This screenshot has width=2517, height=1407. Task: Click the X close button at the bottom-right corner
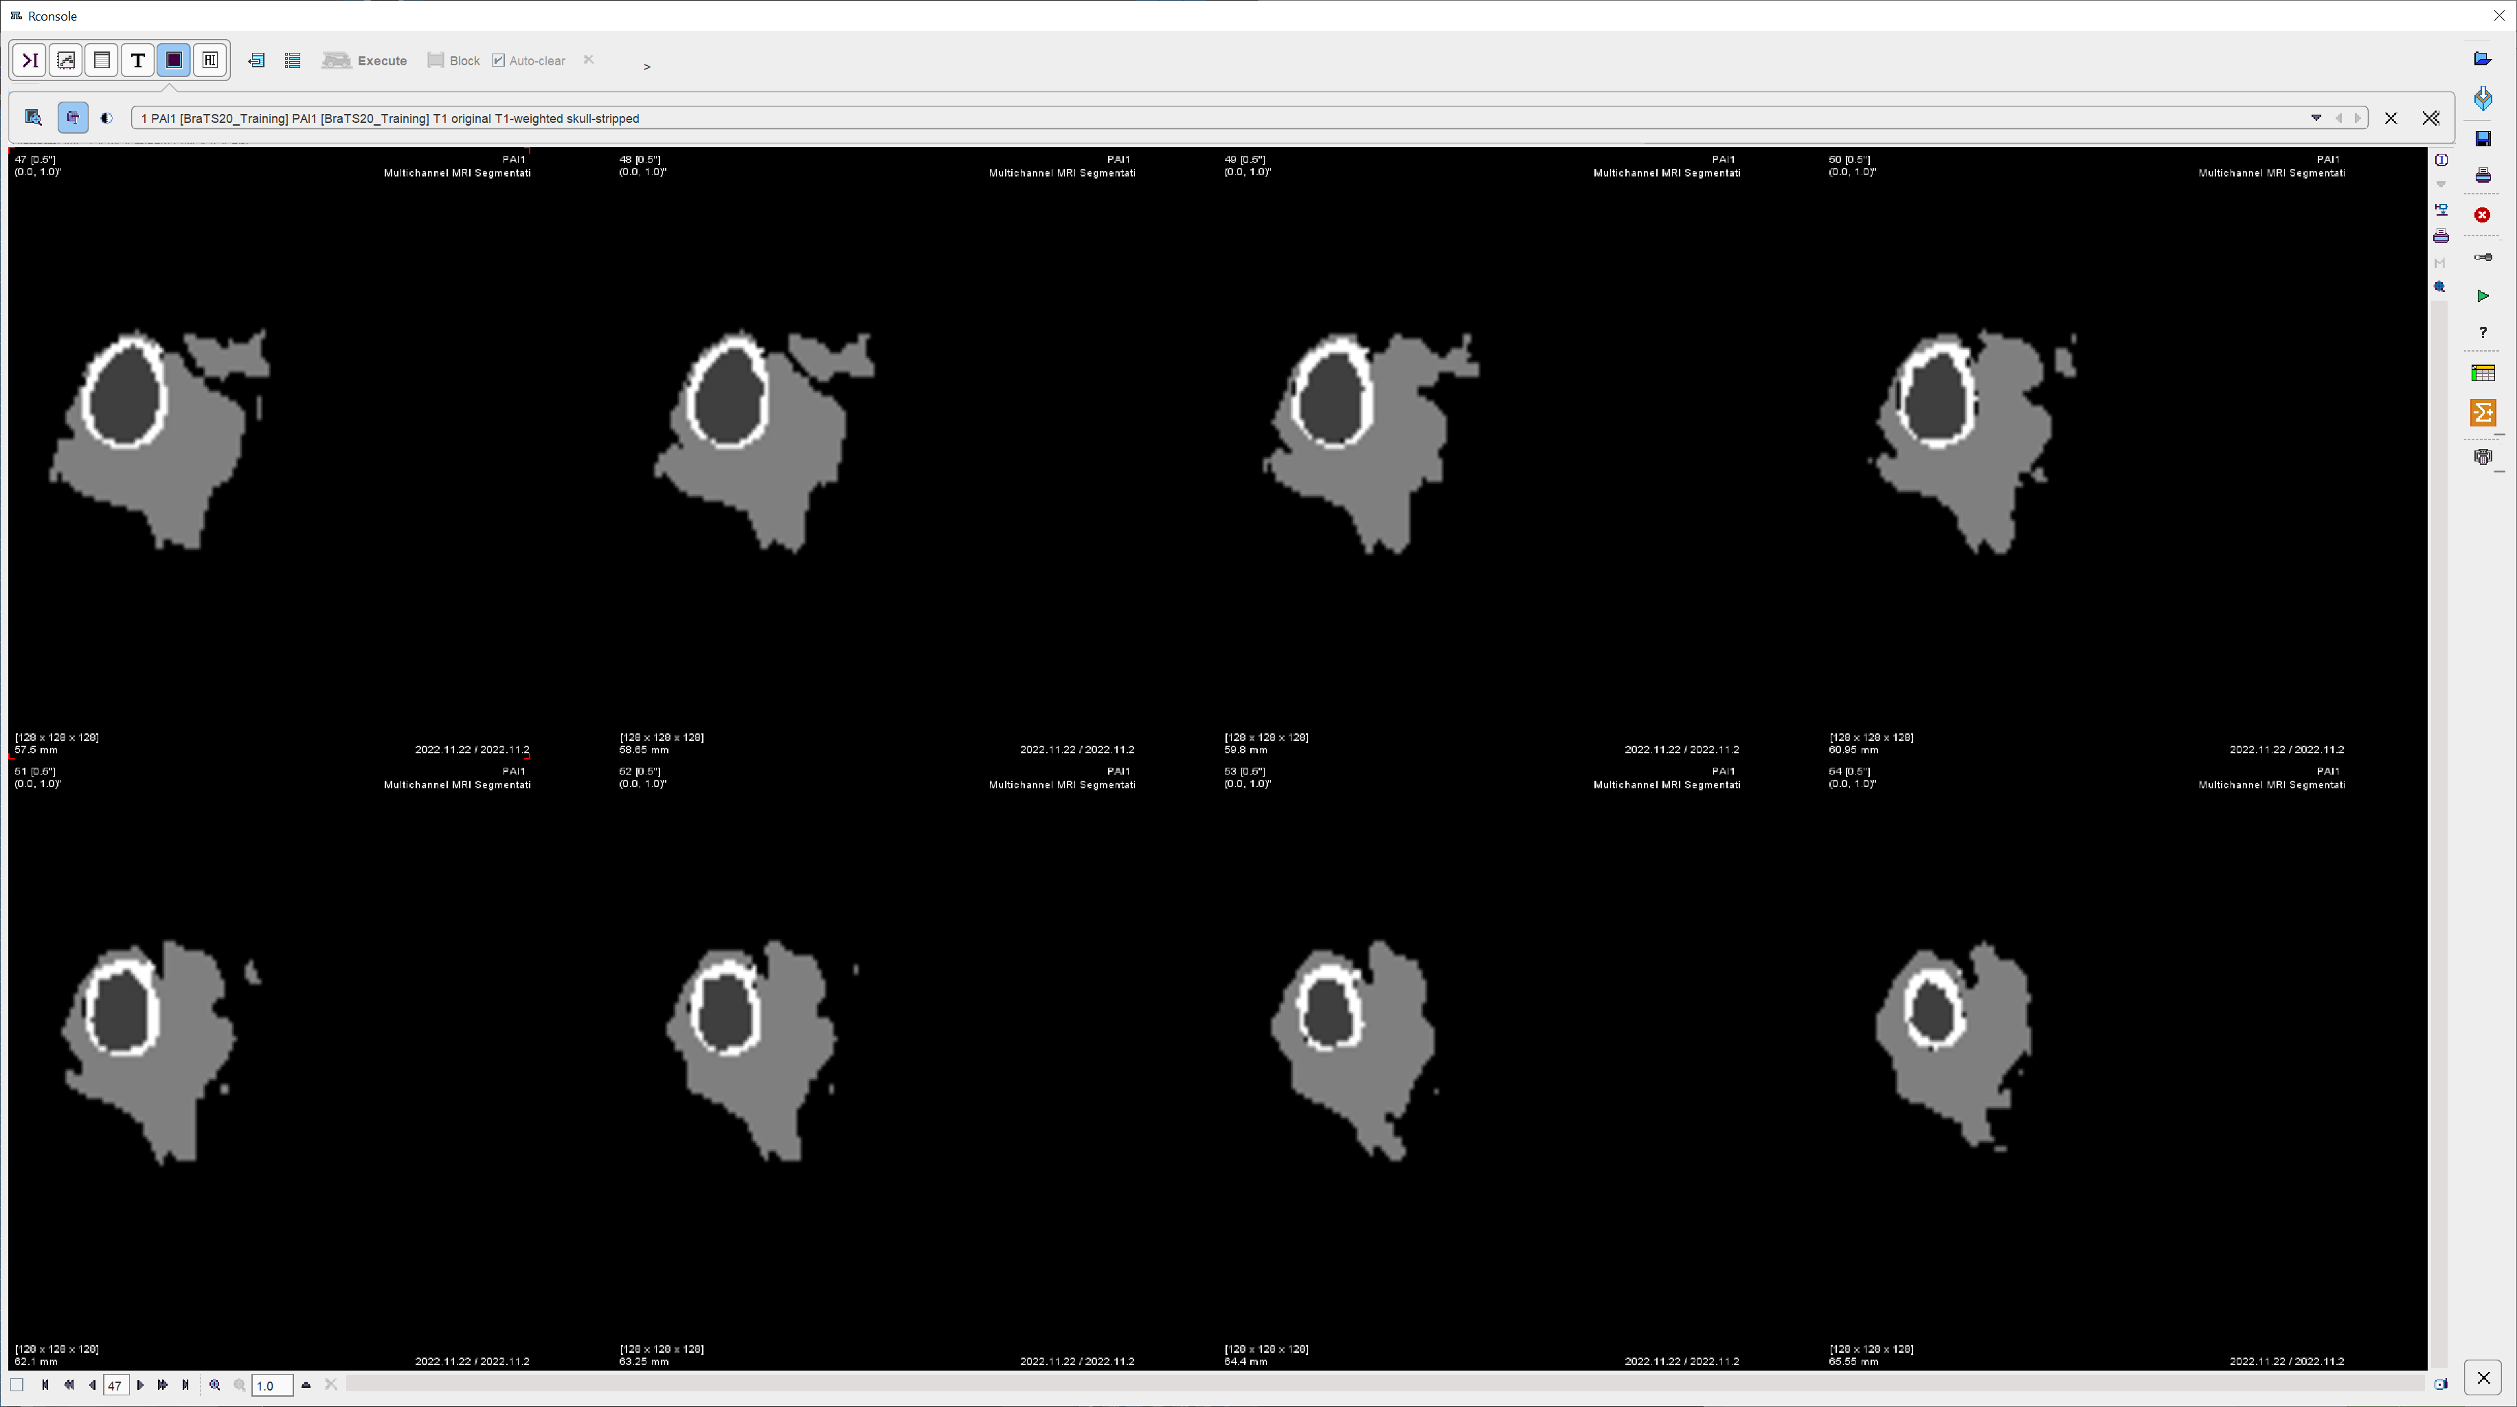[2483, 1377]
